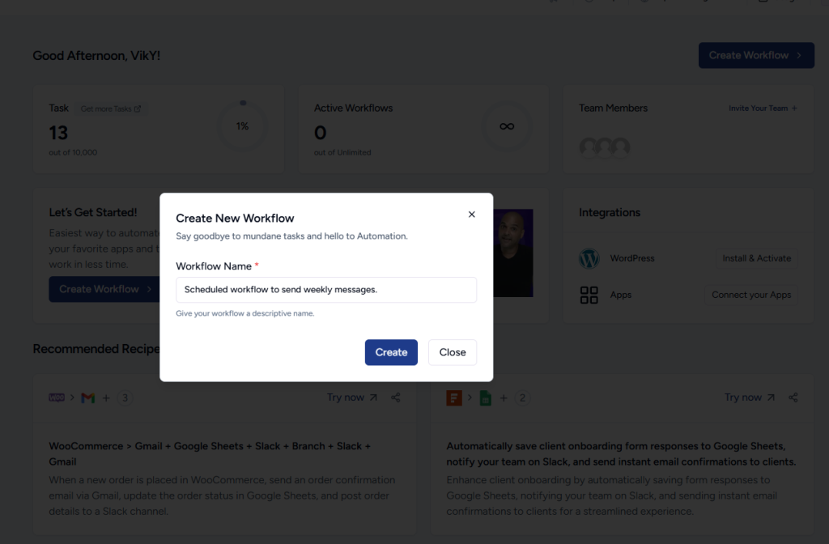Focus the Workflow Name text field
The width and height of the screenshot is (829, 544).
(326, 290)
